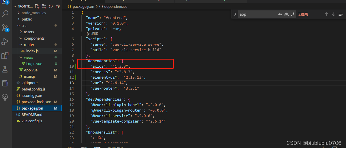Collapse all folders in explorer

click(58, 6)
